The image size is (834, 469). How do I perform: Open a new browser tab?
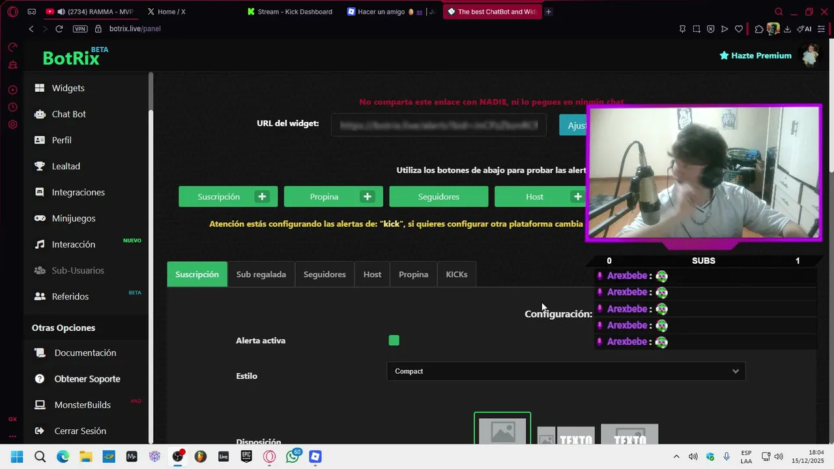click(549, 12)
